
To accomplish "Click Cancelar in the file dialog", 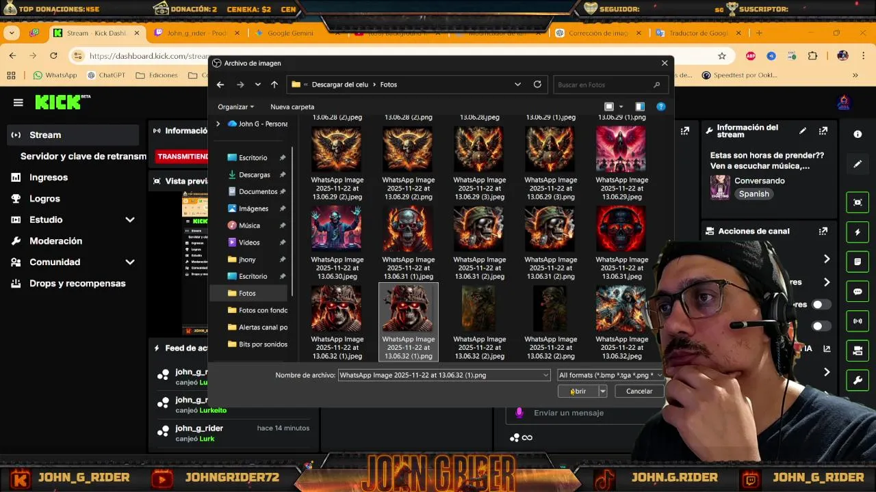I will [639, 392].
